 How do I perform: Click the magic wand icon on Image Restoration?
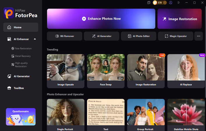[x=164, y=19]
